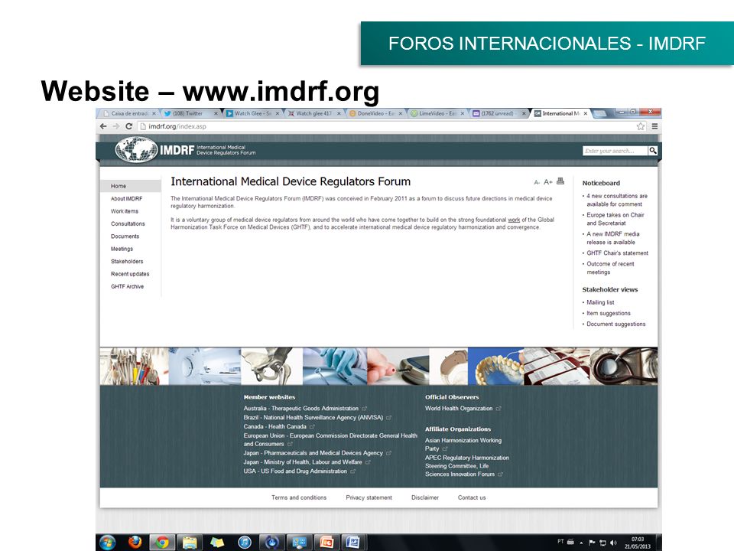The image size is (734, 551).
Task: Click the 'Enter your search' field
Action: pos(615,151)
